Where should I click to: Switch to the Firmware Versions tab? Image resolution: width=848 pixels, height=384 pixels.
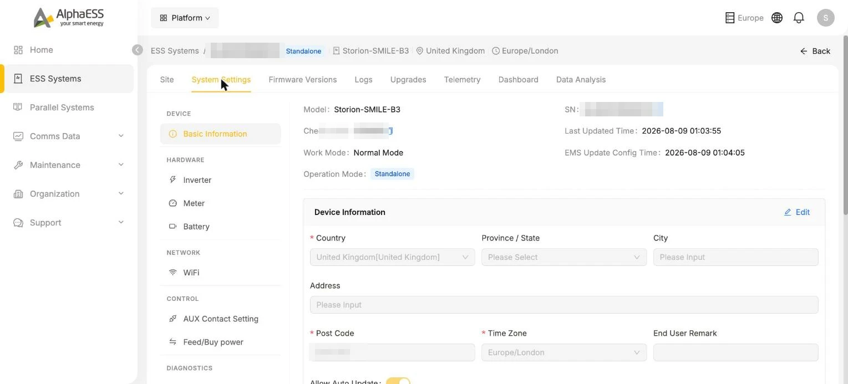(x=303, y=80)
